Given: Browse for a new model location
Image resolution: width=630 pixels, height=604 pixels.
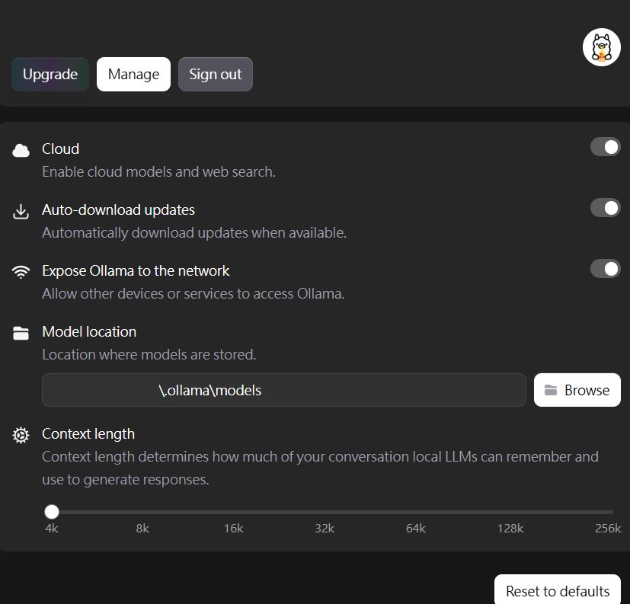Looking at the screenshot, I should 577,390.
